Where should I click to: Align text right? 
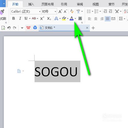102,18
